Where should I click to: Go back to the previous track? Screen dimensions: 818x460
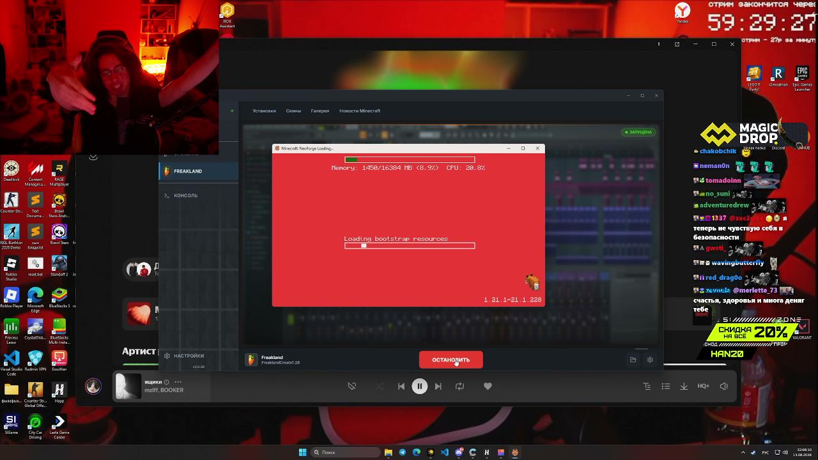coord(401,386)
